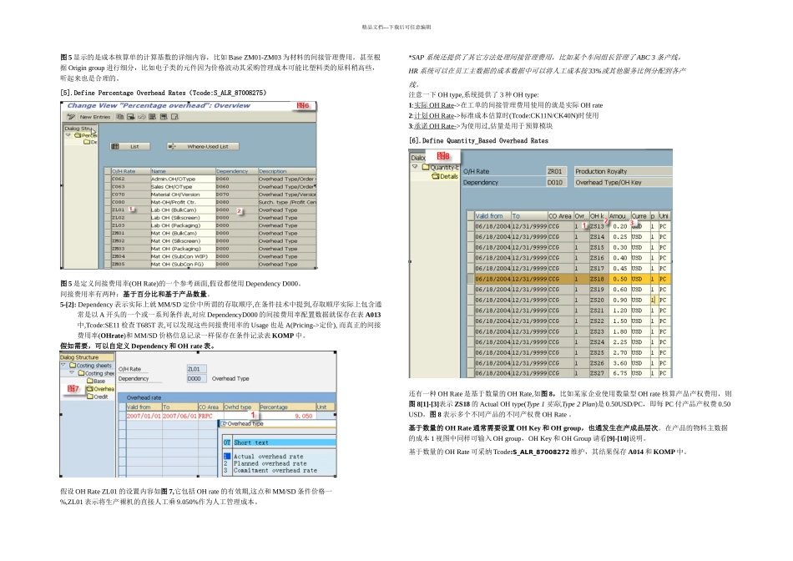The height and width of the screenshot is (561, 793).
Task: Select row selector for ZM05 entry
Action: 107,264
